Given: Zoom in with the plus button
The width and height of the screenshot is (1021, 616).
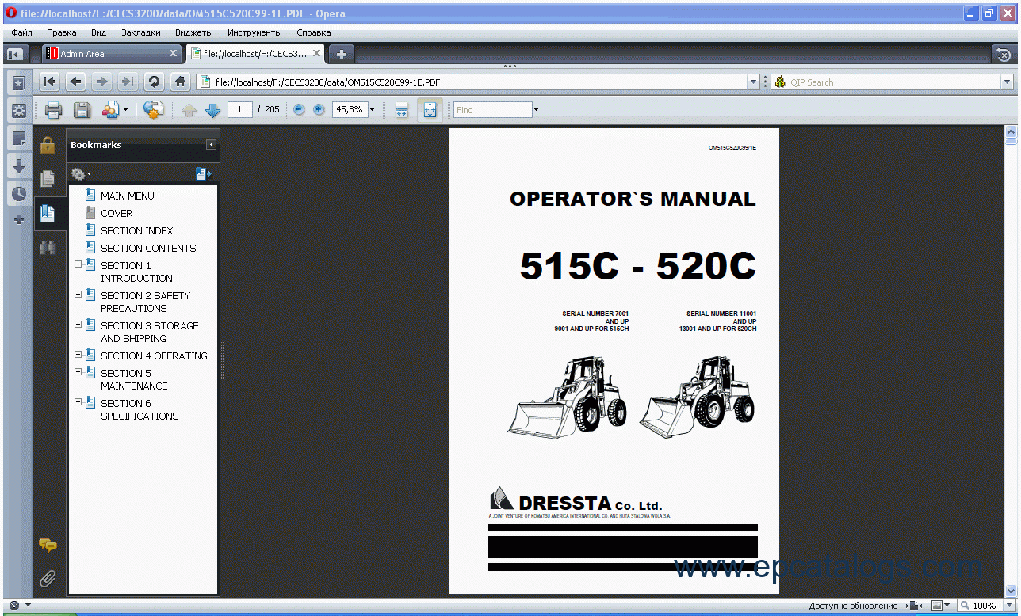Looking at the screenshot, I should point(319,110).
